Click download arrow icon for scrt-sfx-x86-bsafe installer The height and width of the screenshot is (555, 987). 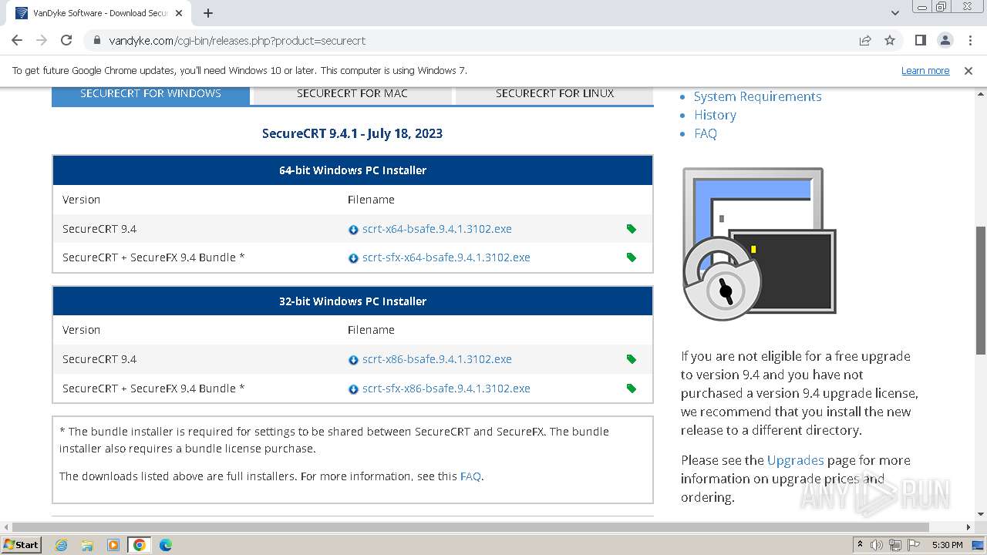coord(353,389)
